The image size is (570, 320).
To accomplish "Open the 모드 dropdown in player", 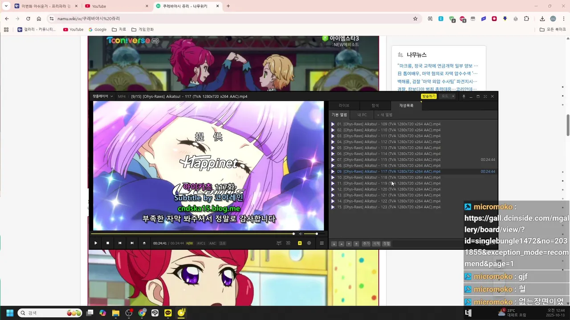I will pos(448,96).
